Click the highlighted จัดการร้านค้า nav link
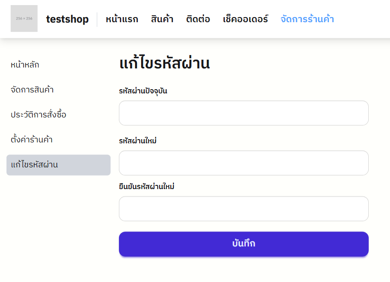The image size is (390, 282). pos(307,19)
